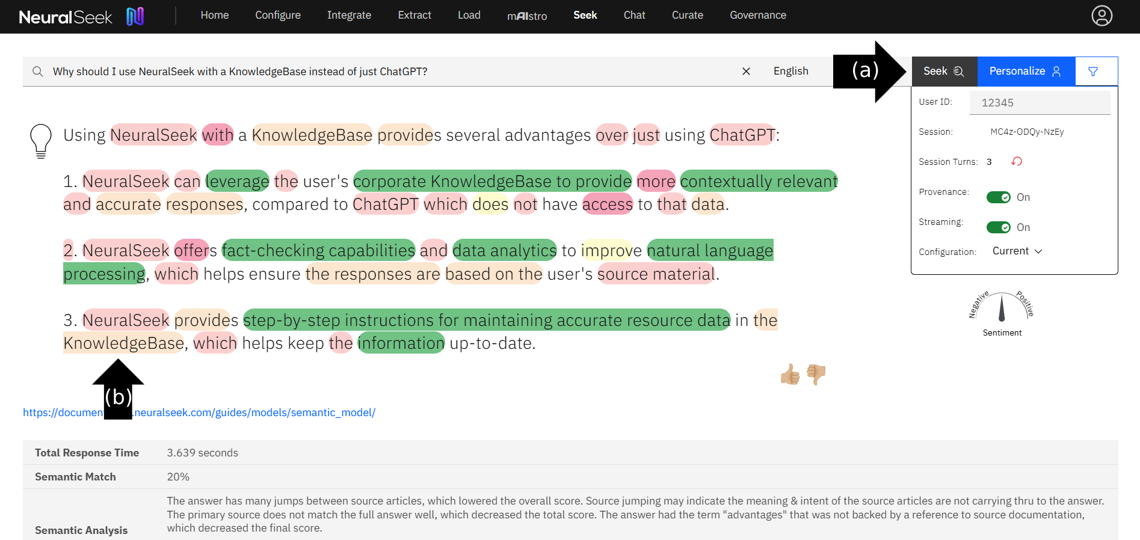This screenshot has height=540, width=1140.
Task: Clear the search question with X icon
Action: (746, 72)
